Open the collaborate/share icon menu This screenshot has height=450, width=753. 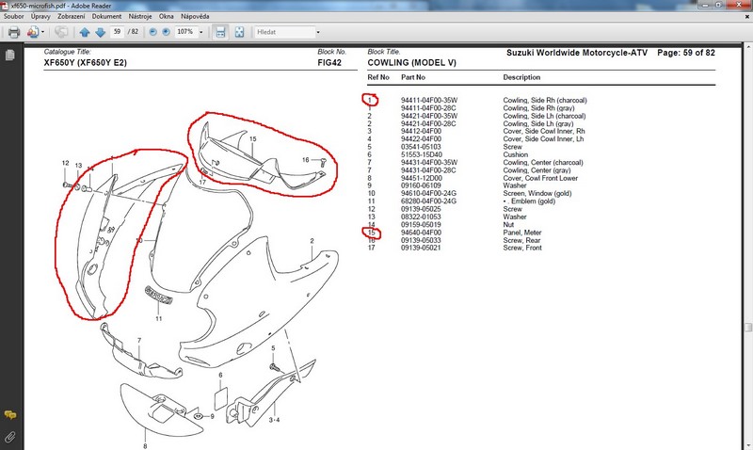point(32,32)
